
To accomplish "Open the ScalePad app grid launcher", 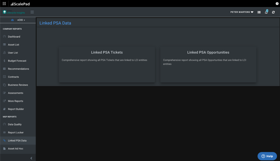I will point(4,4).
